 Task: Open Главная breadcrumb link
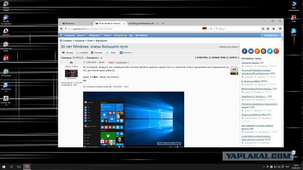(x=67, y=41)
